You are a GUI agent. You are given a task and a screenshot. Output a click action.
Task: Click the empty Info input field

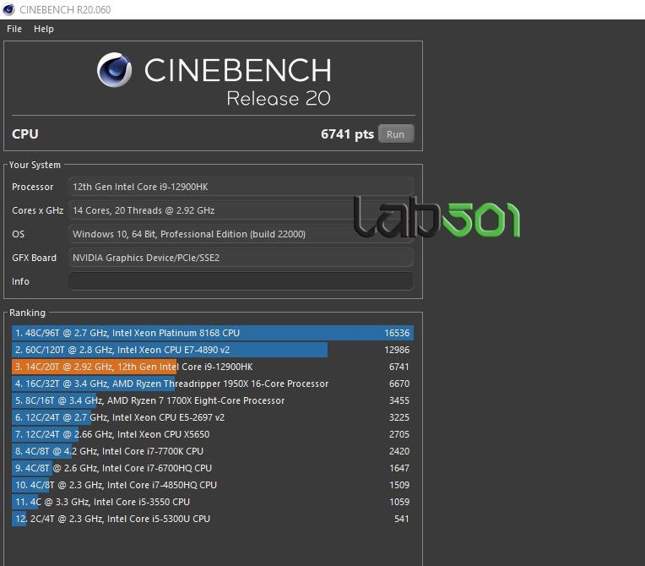pyautogui.click(x=241, y=281)
